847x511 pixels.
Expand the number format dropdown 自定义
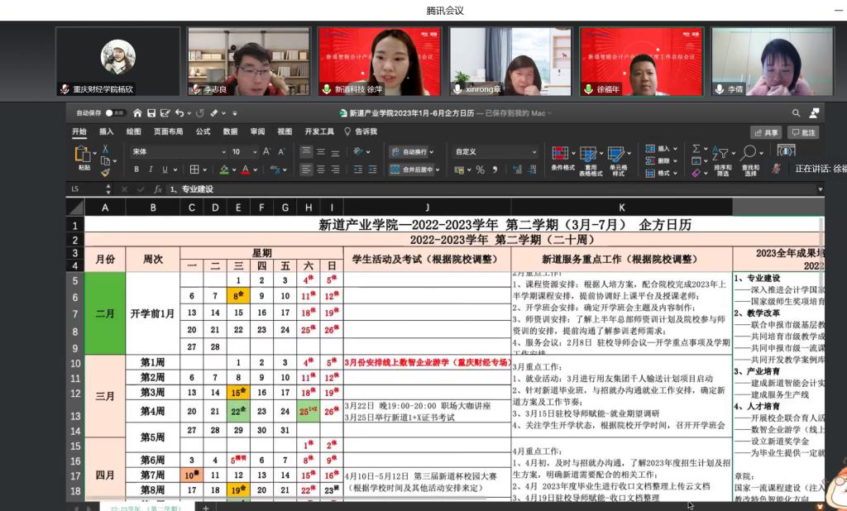point(534,152)
